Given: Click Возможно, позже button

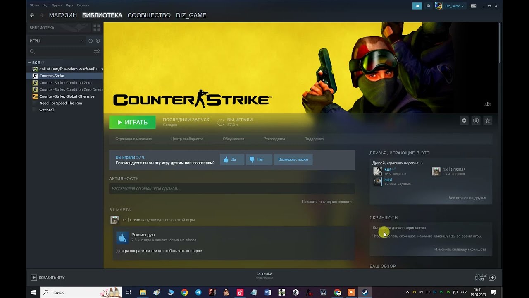Looking at the screenshot, I should click(x=293, y=159).
